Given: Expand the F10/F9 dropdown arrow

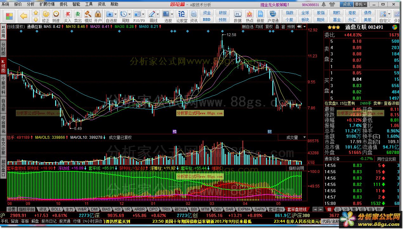Looking at the screenshot, I should (144, 14).
